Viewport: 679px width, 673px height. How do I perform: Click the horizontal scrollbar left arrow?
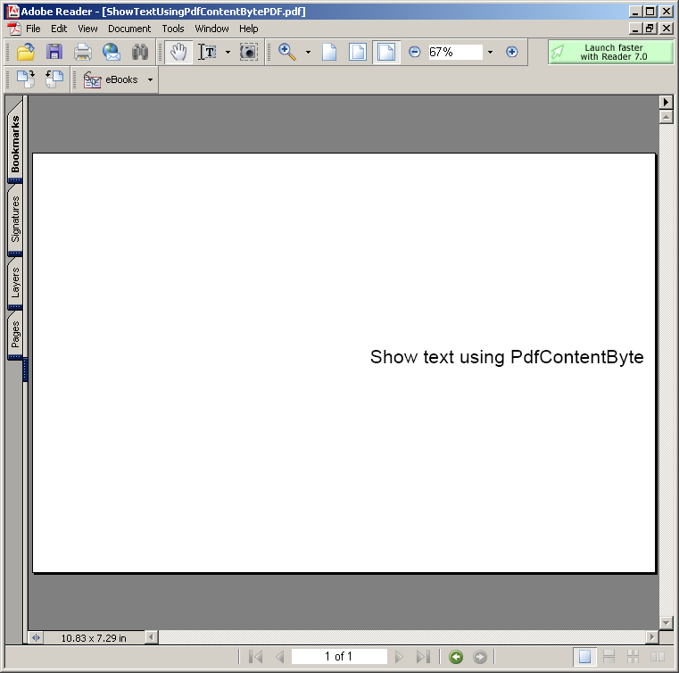(x=151, y=637)
